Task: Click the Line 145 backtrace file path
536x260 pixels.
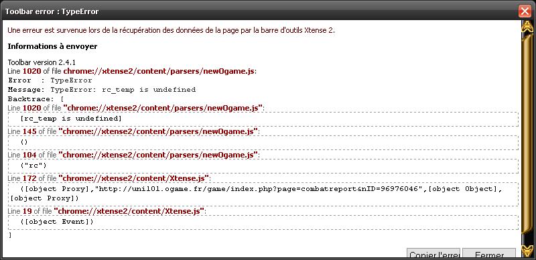Action: click(157, 131)
